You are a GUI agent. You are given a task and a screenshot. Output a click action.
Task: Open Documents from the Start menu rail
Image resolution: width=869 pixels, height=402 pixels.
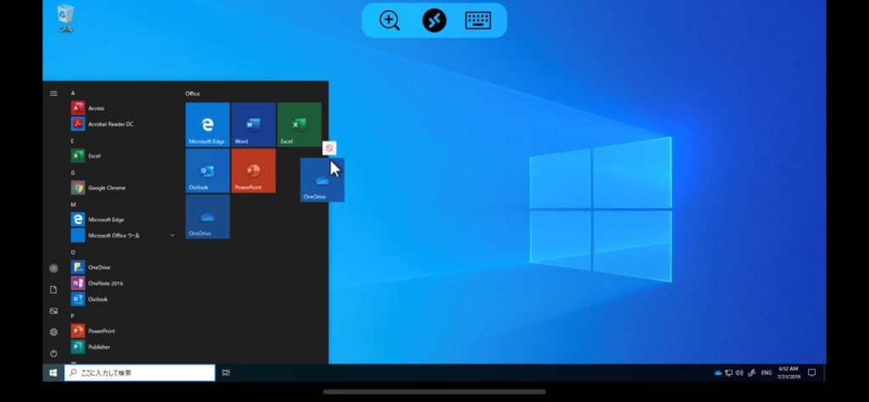coord(53,289)
